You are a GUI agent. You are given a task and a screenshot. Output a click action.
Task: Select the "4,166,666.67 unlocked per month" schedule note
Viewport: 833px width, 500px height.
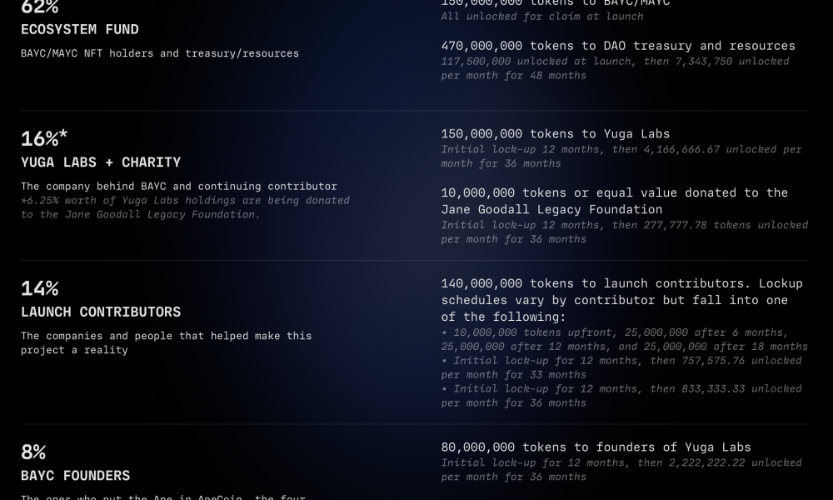pyautogui.click(x=621, y=157)
